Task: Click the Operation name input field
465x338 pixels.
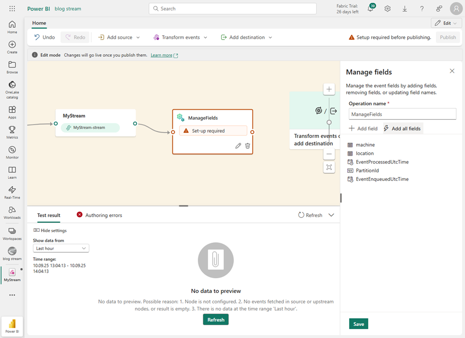Action: click(402, 114)
